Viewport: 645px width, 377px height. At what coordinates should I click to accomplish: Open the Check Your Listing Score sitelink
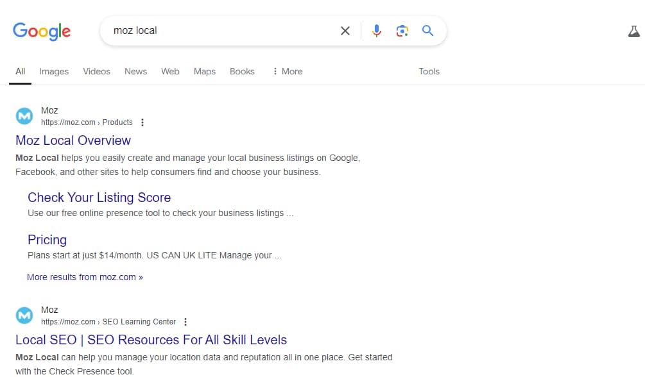pos(99,197)
